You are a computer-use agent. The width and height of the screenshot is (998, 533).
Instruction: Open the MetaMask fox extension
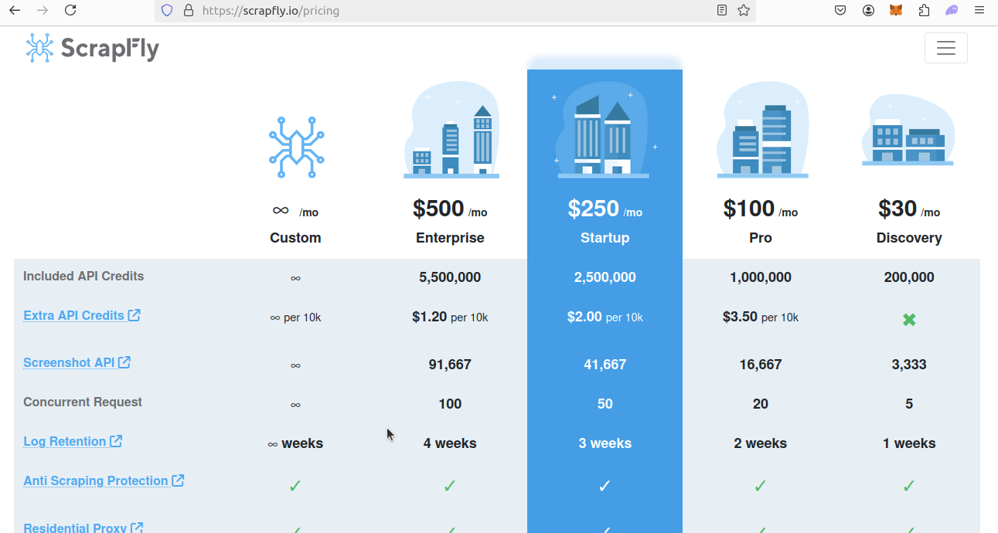tap(896, 11)
